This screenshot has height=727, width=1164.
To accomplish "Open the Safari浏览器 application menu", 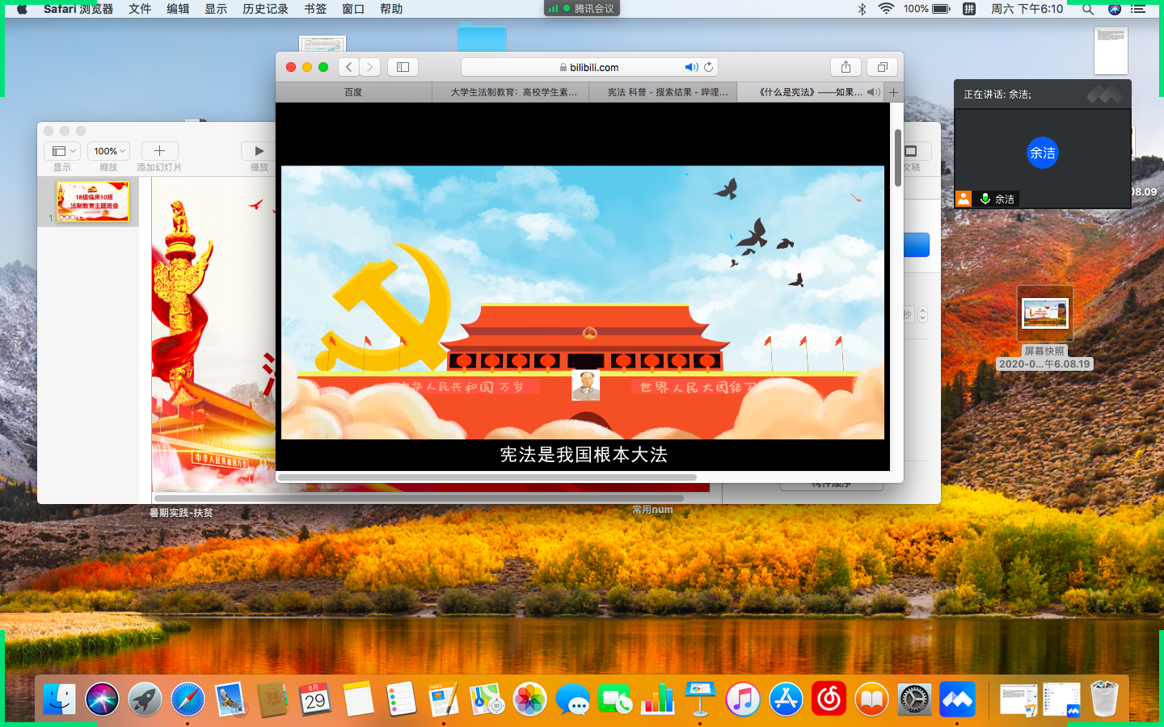I will [78, 9].
